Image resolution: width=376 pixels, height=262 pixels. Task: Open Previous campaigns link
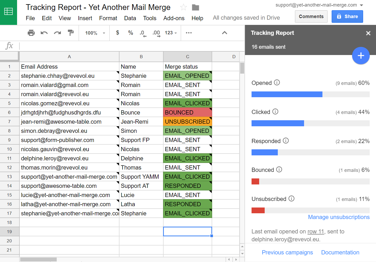tap(287, 252)
